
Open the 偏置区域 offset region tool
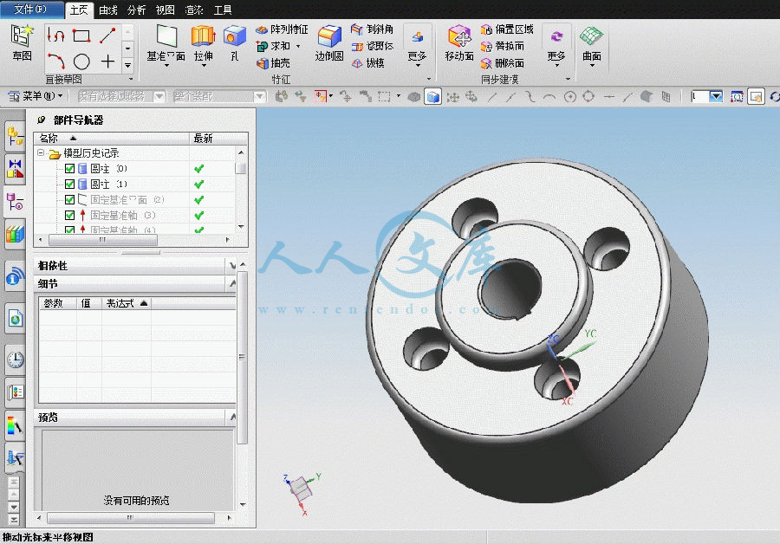click(x=507, y=29)
